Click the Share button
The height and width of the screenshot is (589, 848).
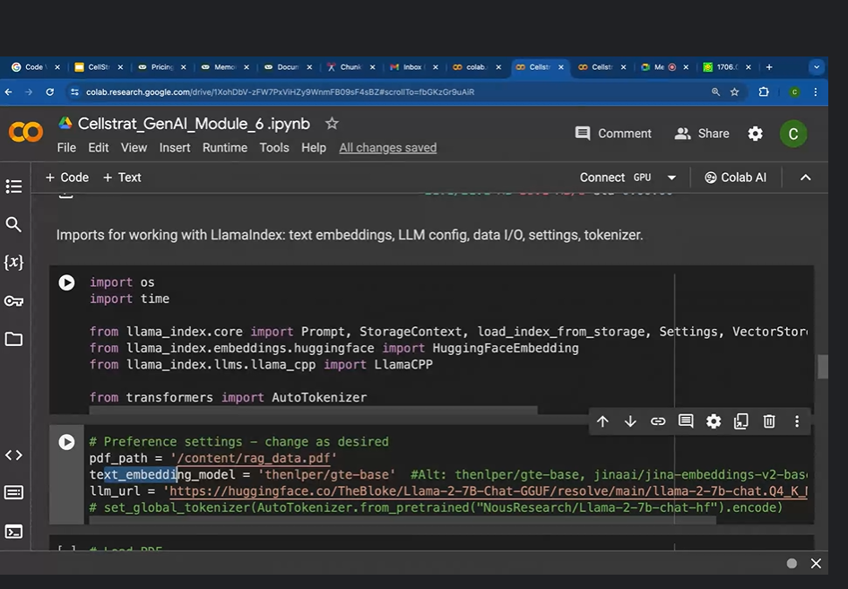702,134
